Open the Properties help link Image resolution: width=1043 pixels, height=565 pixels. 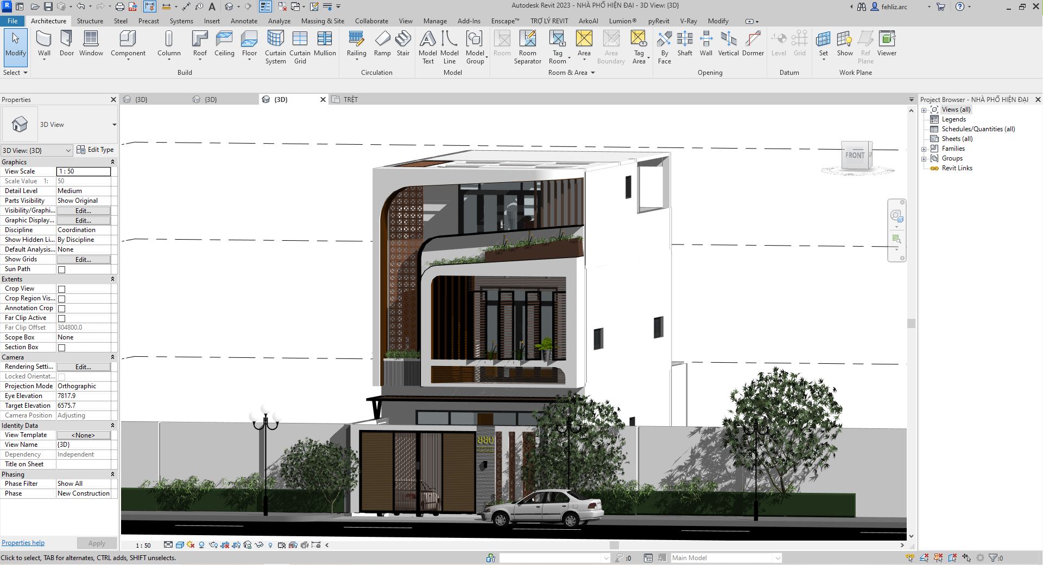click(23, 543)
